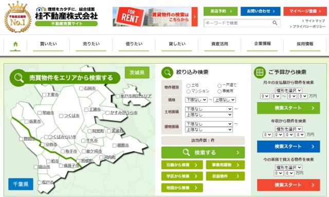Click the No.1 gold award badge
Viewport: 329px width, 197px height.
tap(17, 17)
